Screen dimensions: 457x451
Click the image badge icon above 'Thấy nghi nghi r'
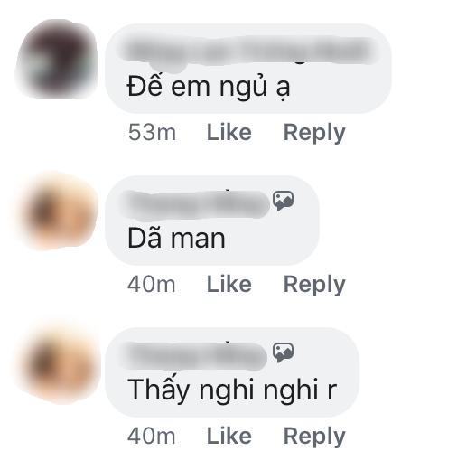coord(283,352)
